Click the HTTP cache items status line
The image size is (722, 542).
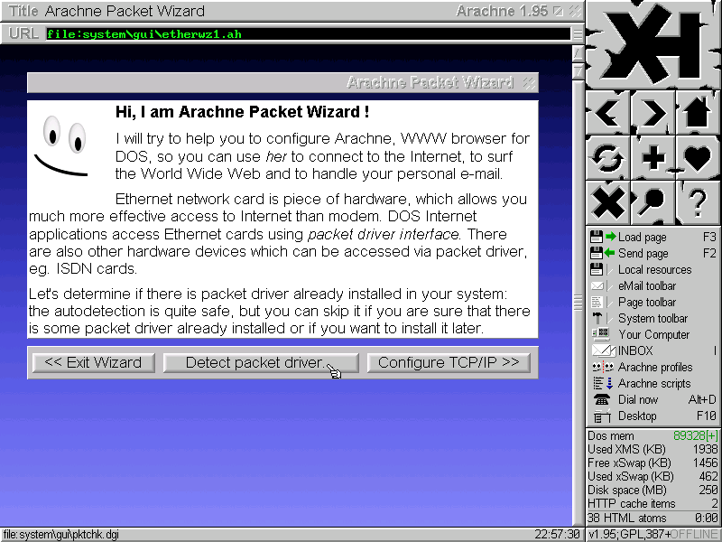pyautogui.click(x=653, y=503)
